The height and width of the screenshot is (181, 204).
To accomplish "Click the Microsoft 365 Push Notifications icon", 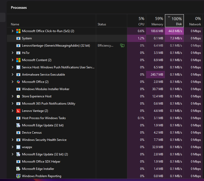I will [18, 104].
